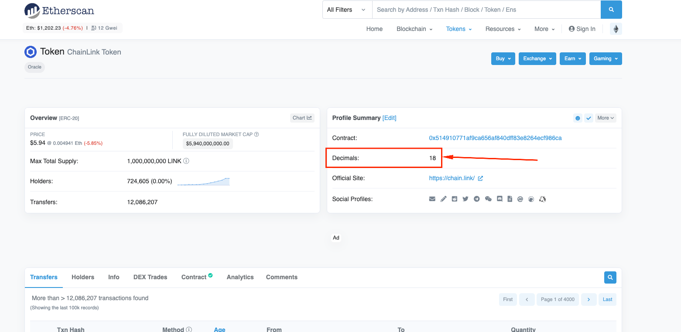Open the Blockchain menu

(414, 29)
